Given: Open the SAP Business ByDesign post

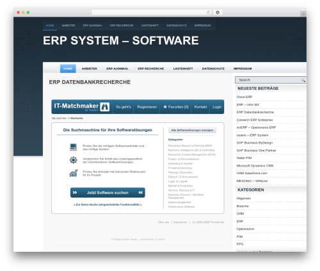Looking at the screenshot, I should coord(255,143).
